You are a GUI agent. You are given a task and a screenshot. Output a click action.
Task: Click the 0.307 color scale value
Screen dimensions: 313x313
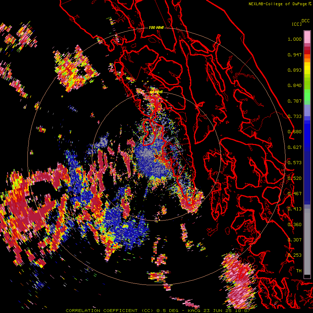click(x=295, y=240)
